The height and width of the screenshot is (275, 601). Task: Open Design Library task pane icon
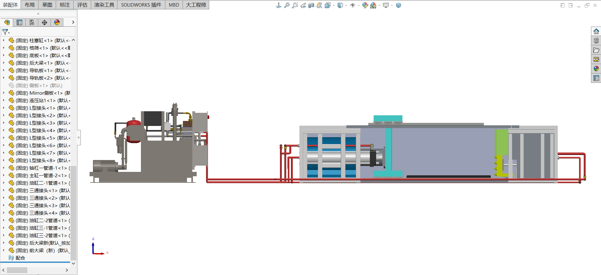coord(596,41)
